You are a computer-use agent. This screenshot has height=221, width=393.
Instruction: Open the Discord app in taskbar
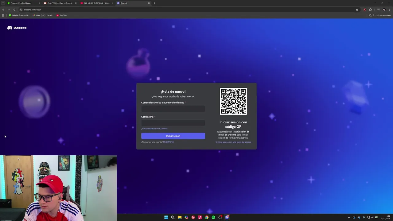pyautogui.click(x=227, y=217)
